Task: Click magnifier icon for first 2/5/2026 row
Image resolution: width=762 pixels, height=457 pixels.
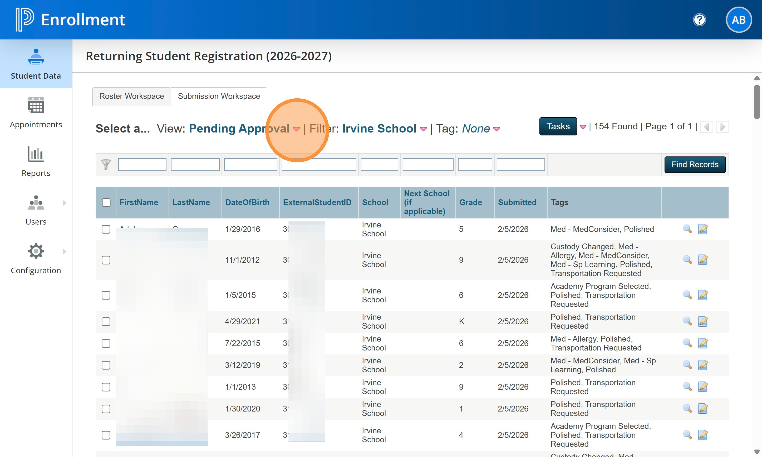Action: click(x=687, y=229)
